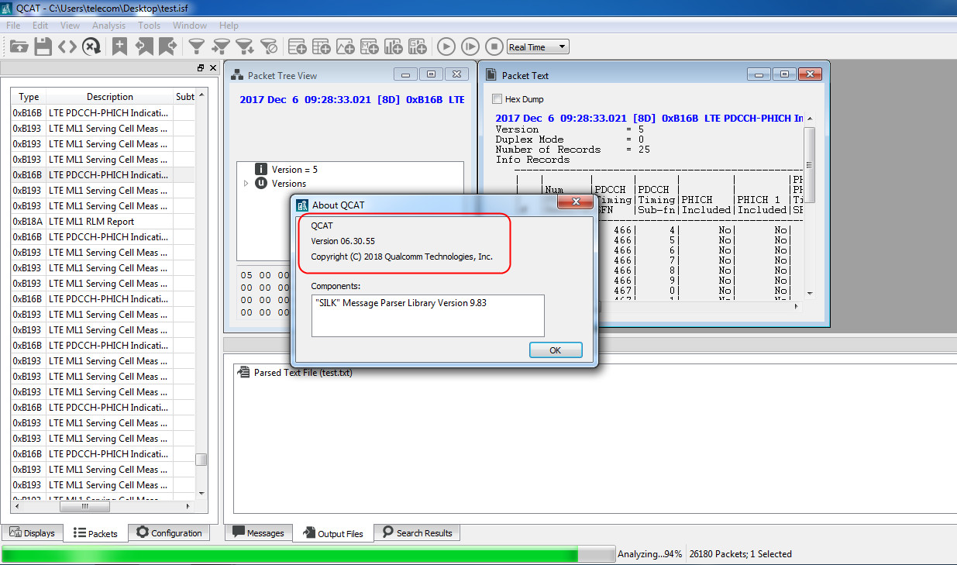Click the Save floppy disk icon
Image resolution: width=957 pixels, height=565 pixels.
(x=43, y=47)
